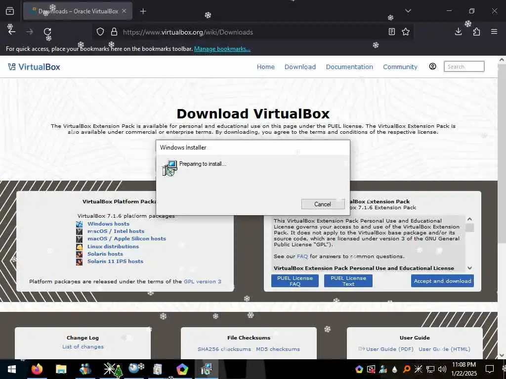Go back using the browser back arrow
This screenshot has height=379, width=506.
12,32
